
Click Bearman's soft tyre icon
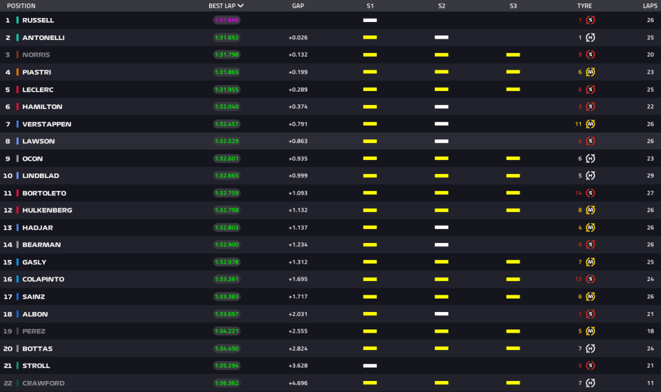pos(590,244)
